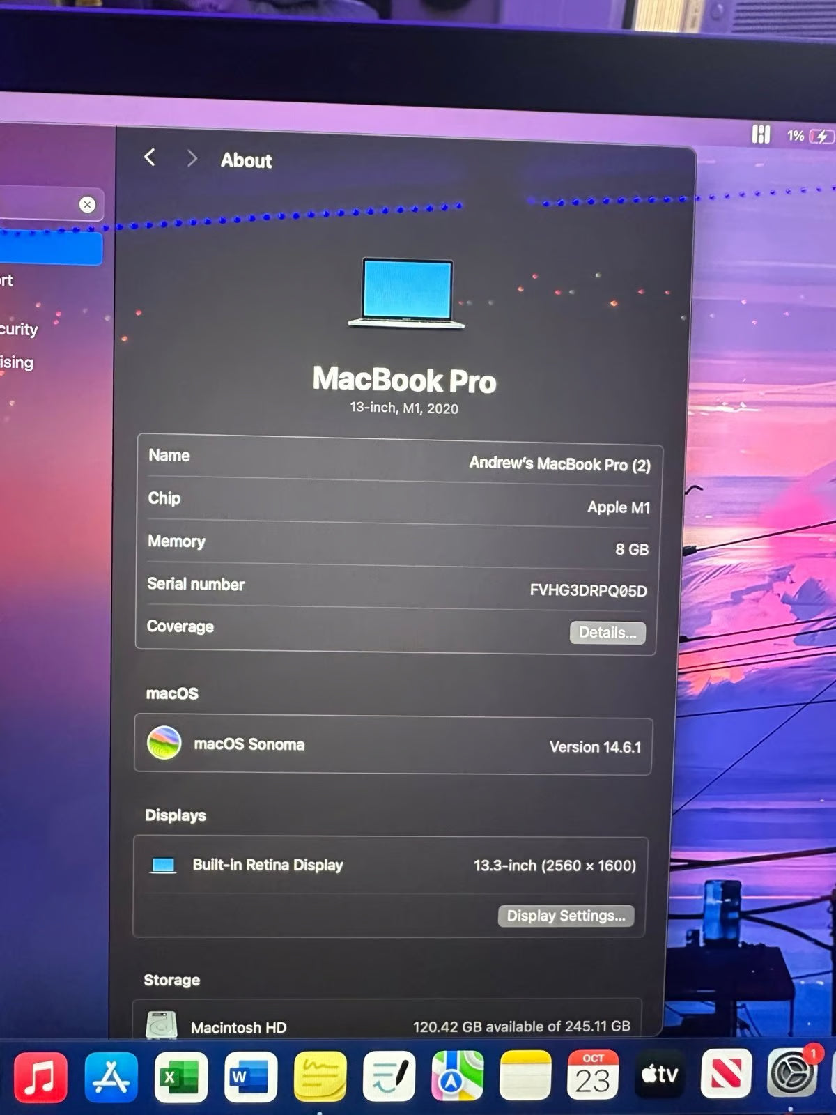Go back using the left chevron
The height and width of the screenshot is (1115, 836).
tap(149, 157)
